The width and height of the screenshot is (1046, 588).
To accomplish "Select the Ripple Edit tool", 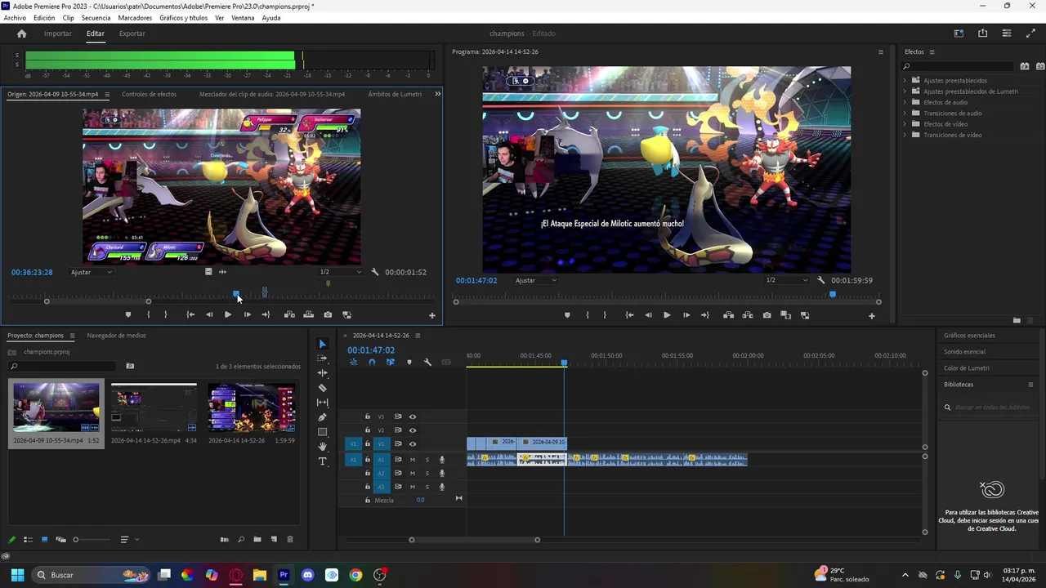I will pos(322,373).
